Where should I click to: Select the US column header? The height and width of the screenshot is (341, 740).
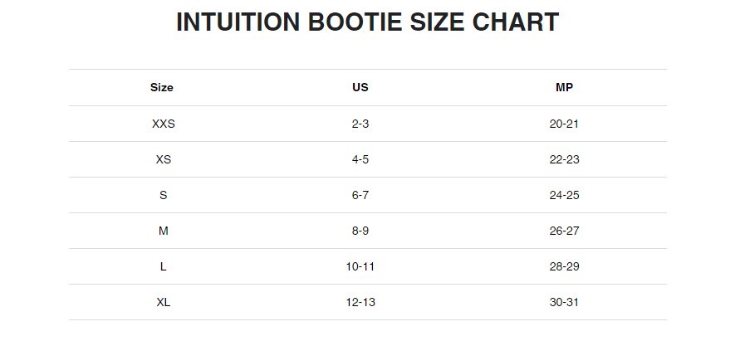[360, 87]
